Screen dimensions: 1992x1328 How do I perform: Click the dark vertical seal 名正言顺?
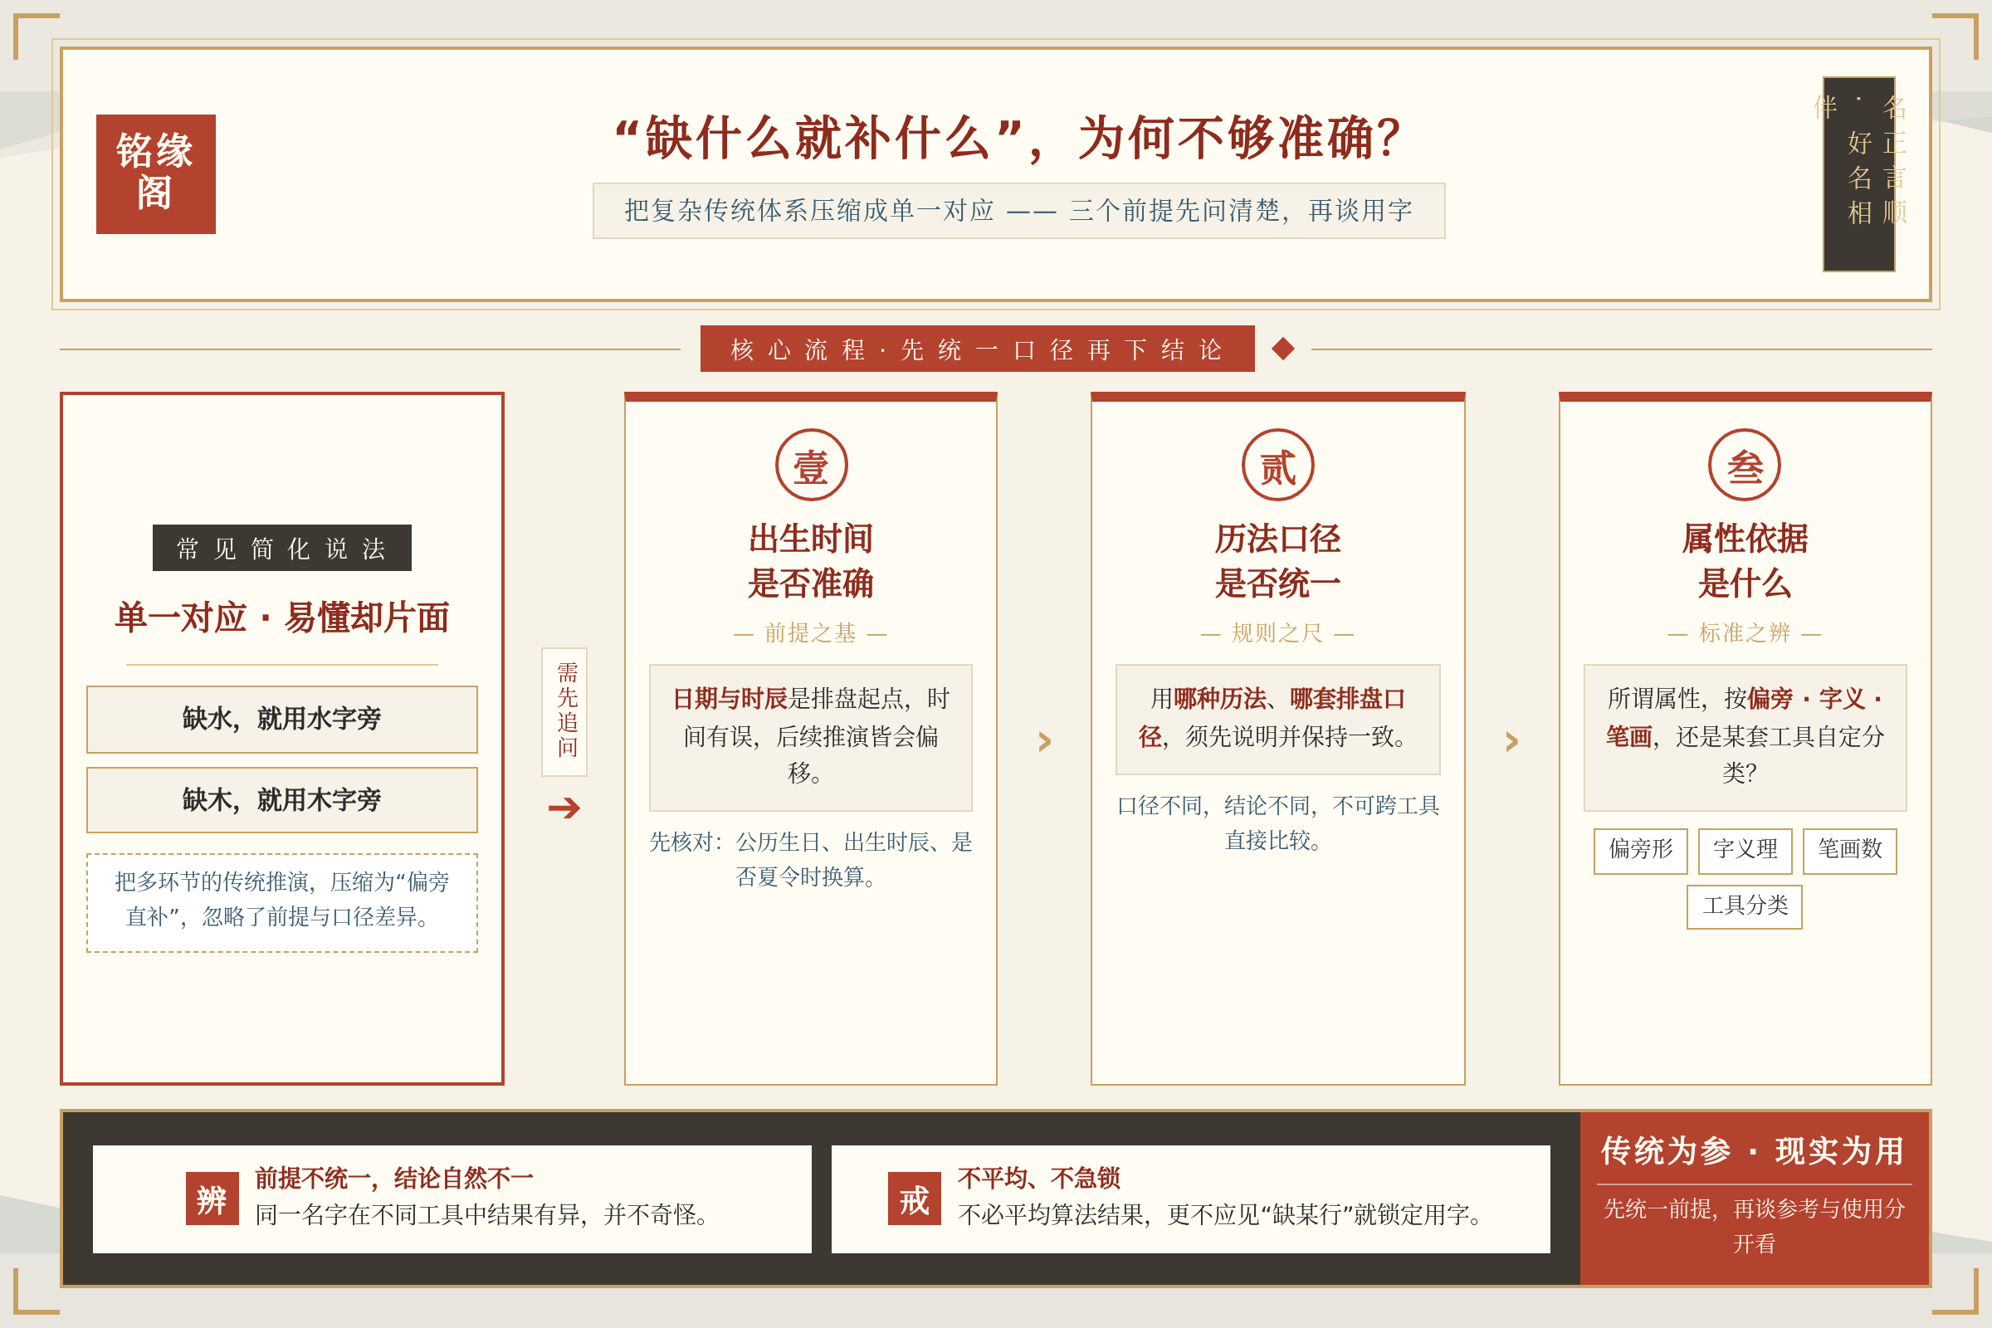(1859, 173)
